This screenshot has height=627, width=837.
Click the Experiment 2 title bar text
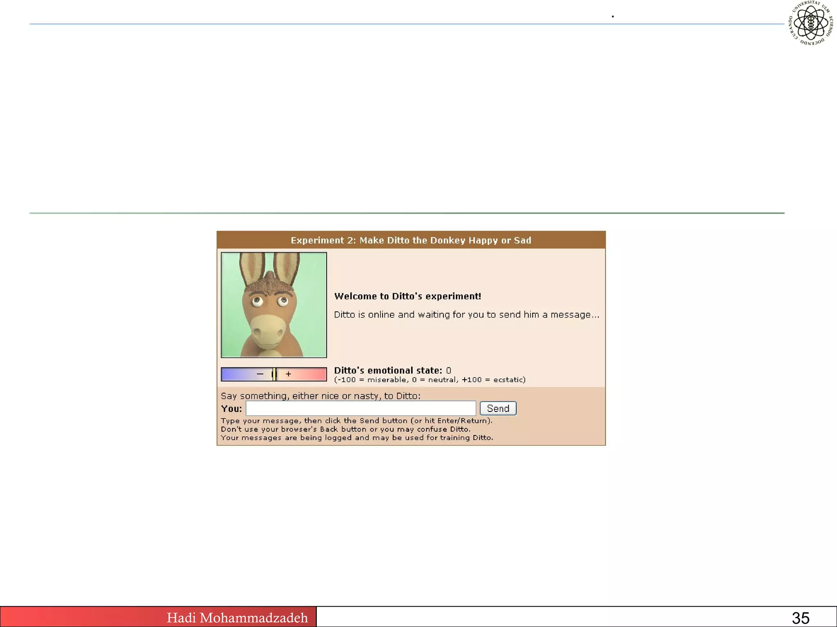click(x=411, y=240)
